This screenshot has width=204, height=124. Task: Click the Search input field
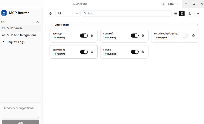(127, 13)
